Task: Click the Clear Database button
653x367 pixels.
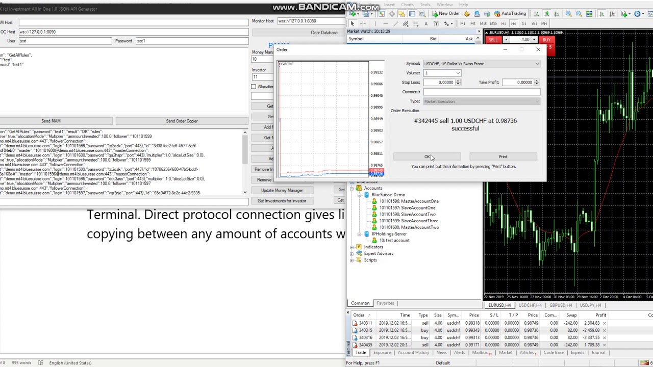Action: (324, 33)
